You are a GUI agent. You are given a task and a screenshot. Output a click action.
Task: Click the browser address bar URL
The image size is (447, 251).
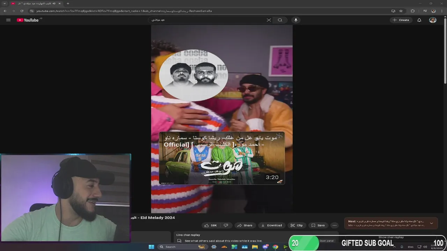(124, 11)
